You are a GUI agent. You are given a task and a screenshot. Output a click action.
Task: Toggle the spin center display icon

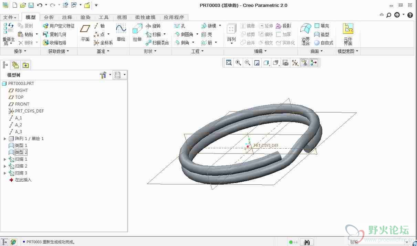pos(313,63)
